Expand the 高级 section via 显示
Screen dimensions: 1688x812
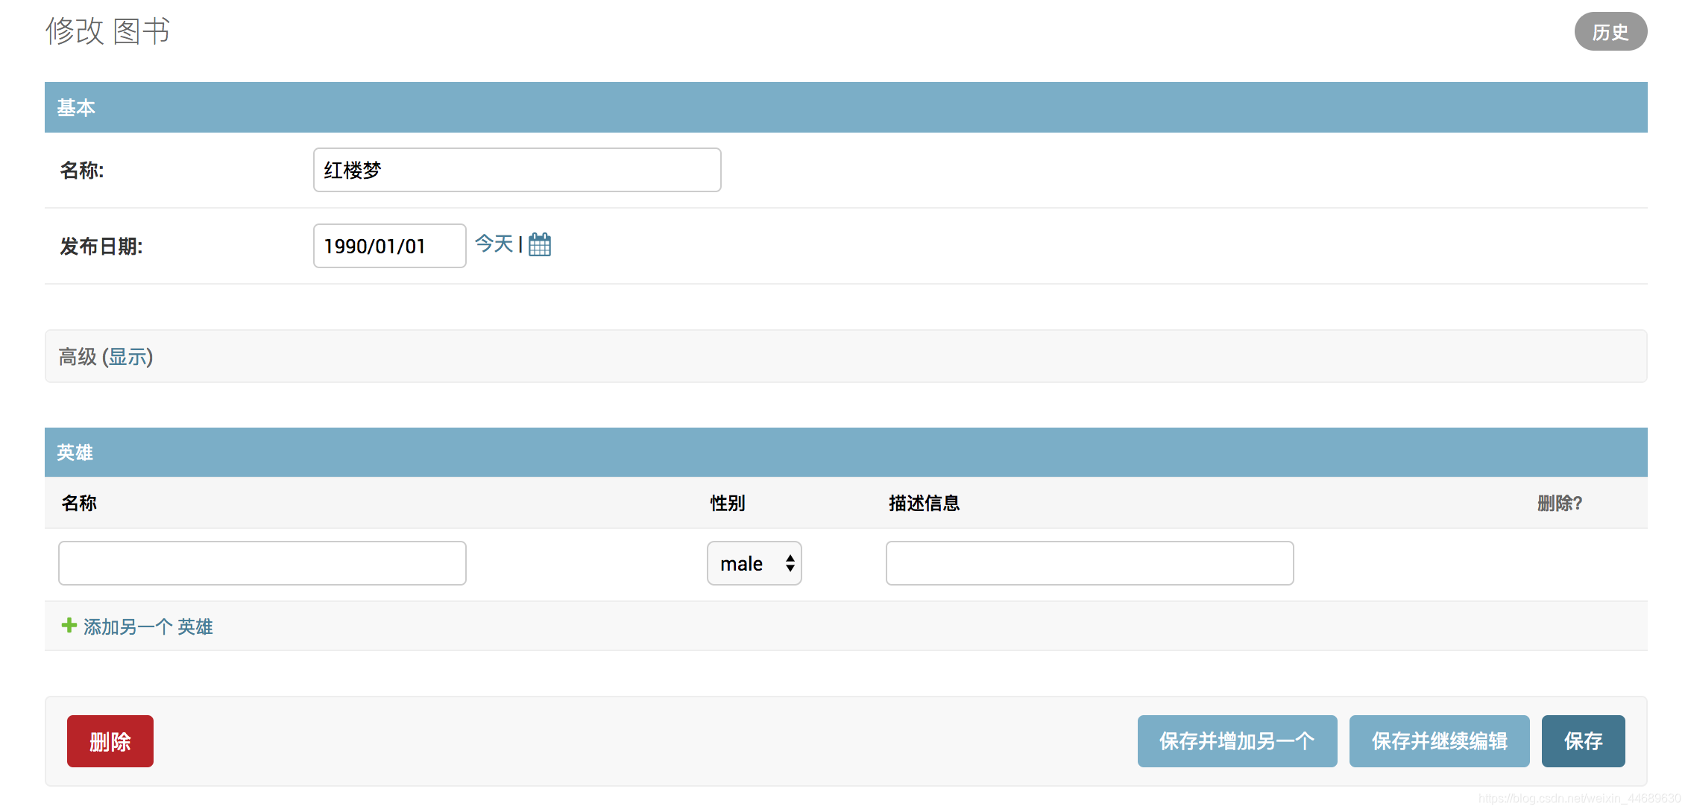coord(127,357)
